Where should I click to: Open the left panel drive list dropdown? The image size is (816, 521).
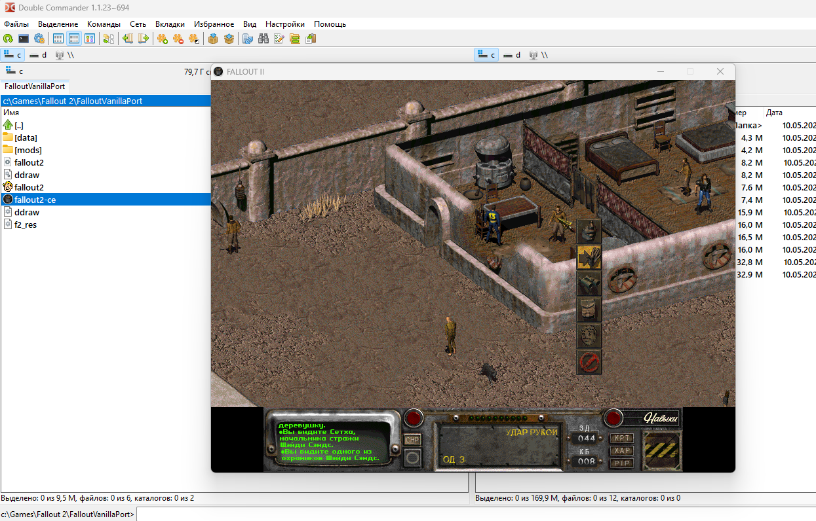pos(14,71)
